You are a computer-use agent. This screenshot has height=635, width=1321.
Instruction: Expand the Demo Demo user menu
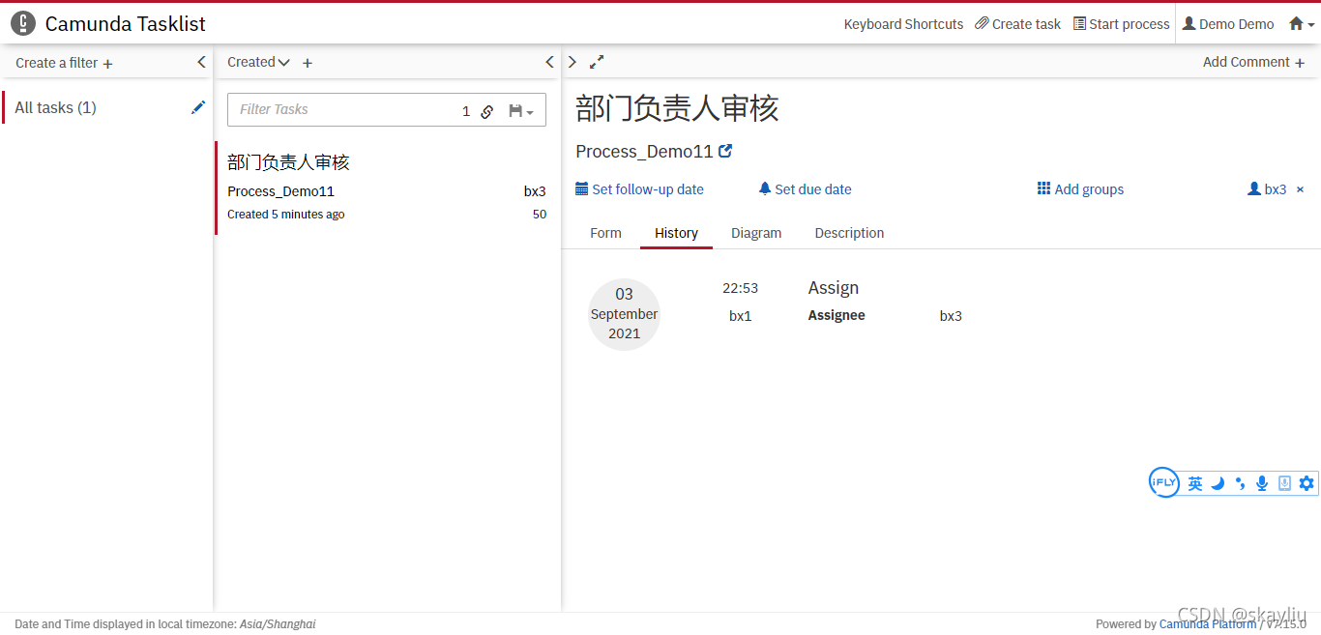coord(1227,23)
